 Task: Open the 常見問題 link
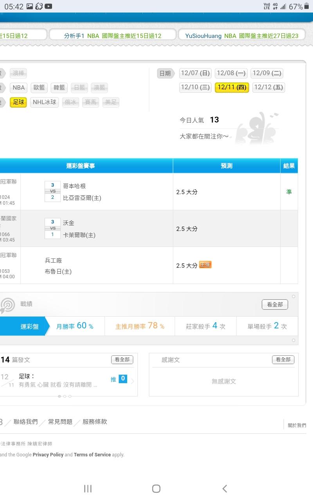tap(60, 422)
